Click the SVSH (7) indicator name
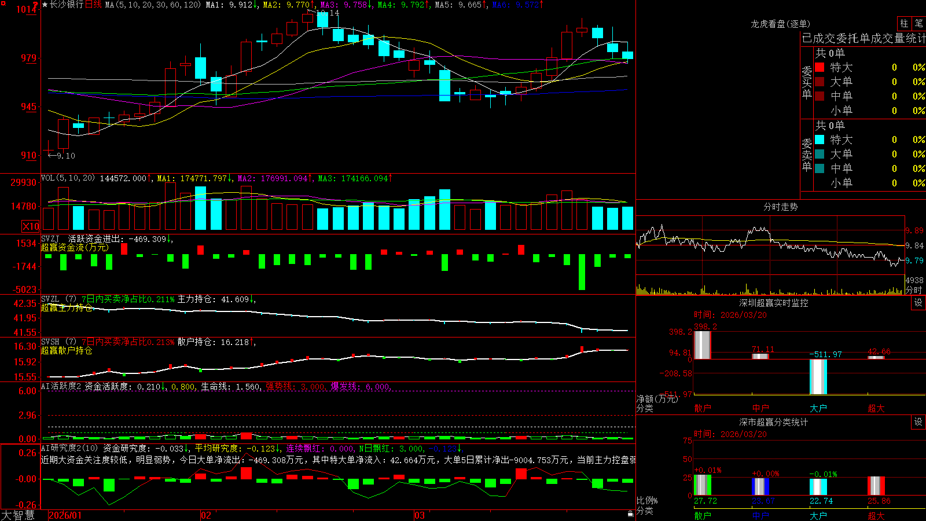Image resolution: width=926 pixels, height=521 pixels. [58, 342]
